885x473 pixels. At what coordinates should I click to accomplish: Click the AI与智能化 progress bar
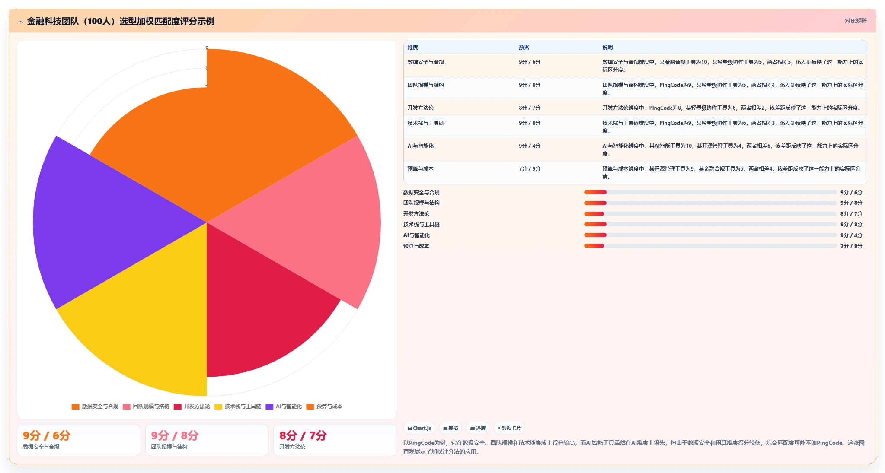point(710,235)
